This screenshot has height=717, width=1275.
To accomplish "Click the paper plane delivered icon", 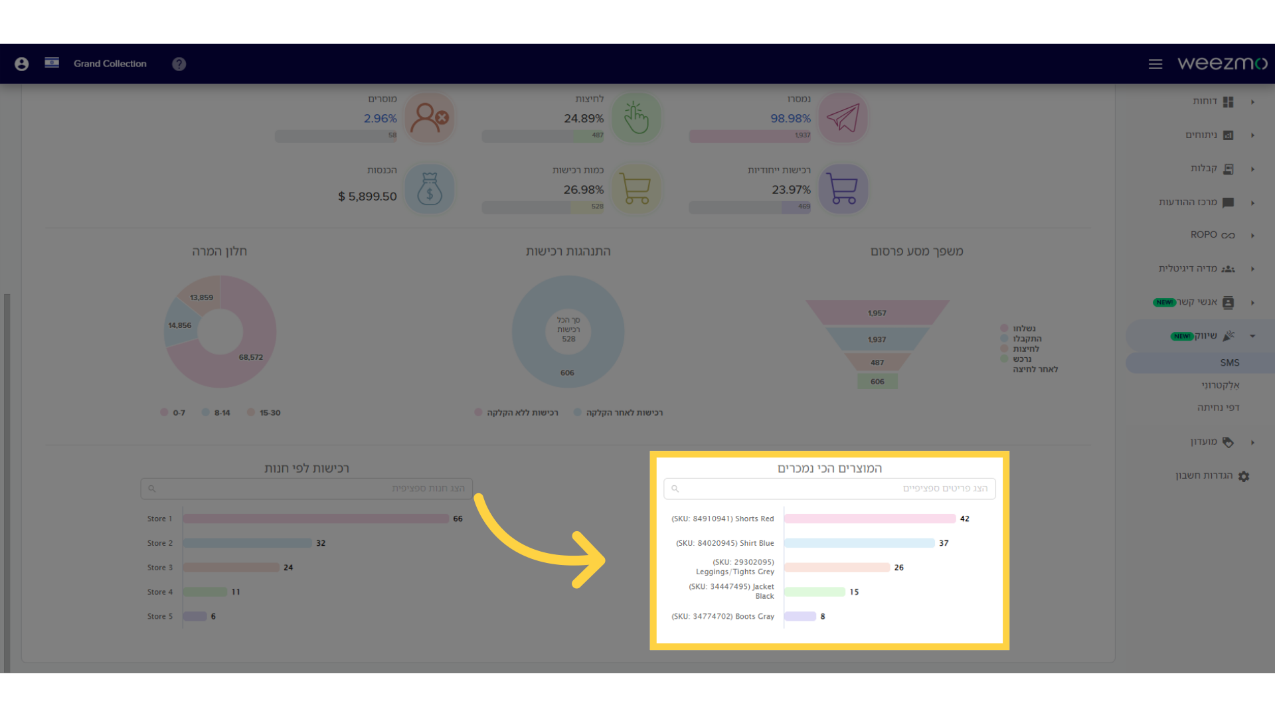I will (843, 118).
